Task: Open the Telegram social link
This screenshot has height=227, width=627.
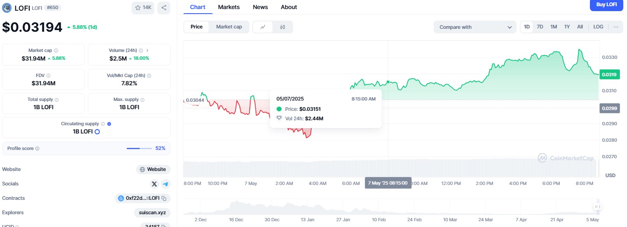Action: 166,184
